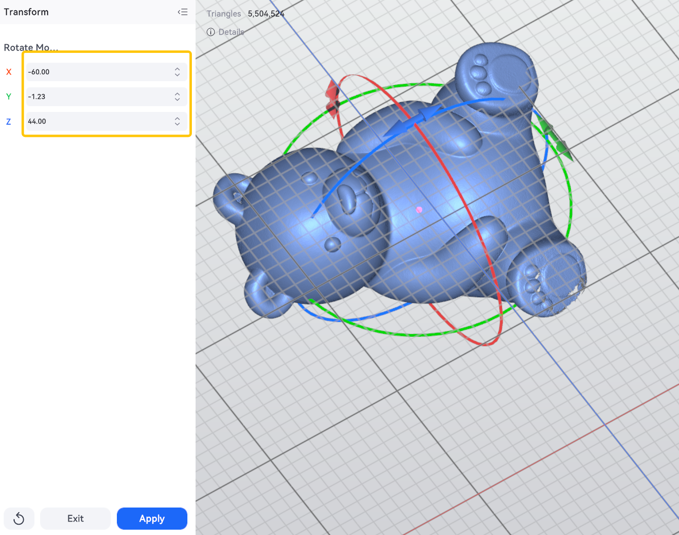Exit the Transform mode
The image size is (679, 535).
[75, 519]
